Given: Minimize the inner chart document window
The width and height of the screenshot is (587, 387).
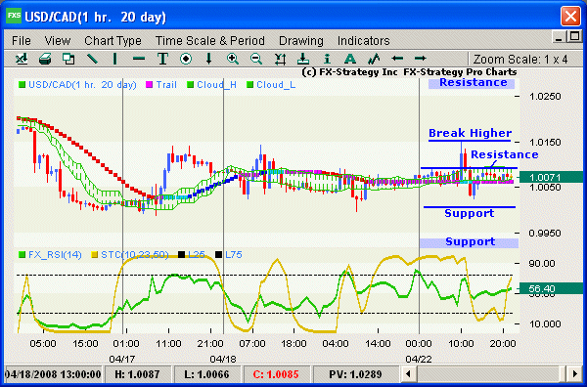Looking at the screenshot, I should coord(559,37).
